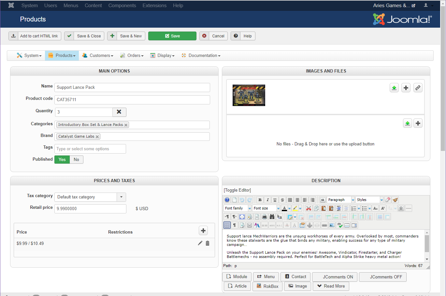Open the Menus menu in top bar
The height and width of the screenshot is (296, 446).
(x=71, y=6)
